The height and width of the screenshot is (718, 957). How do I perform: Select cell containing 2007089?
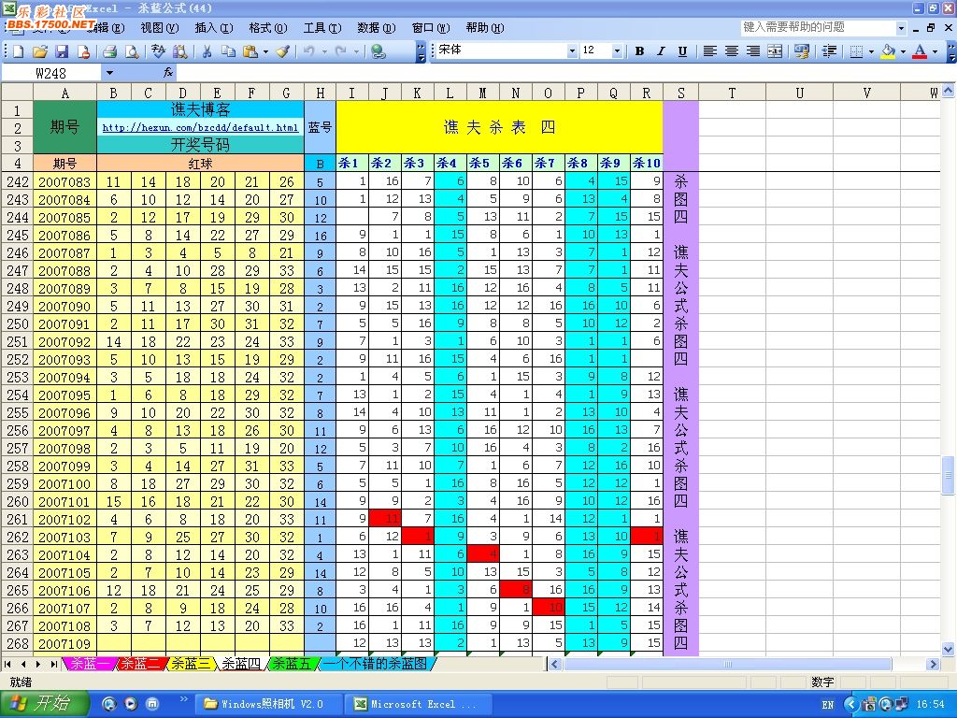[64, 289]
